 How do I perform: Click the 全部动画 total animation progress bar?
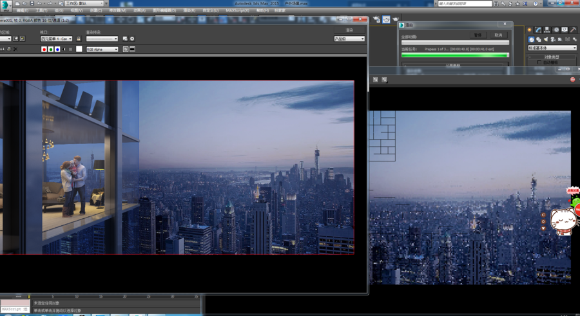point(455,42)
